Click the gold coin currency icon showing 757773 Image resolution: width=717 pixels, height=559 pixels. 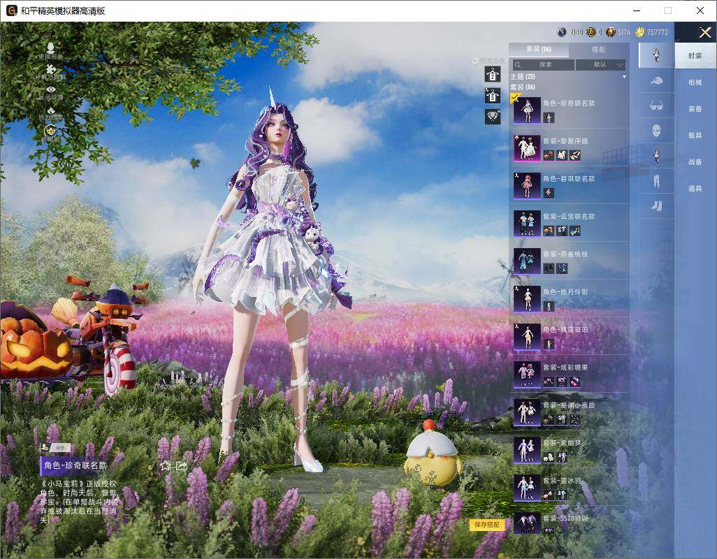click(x=639, y=32)
